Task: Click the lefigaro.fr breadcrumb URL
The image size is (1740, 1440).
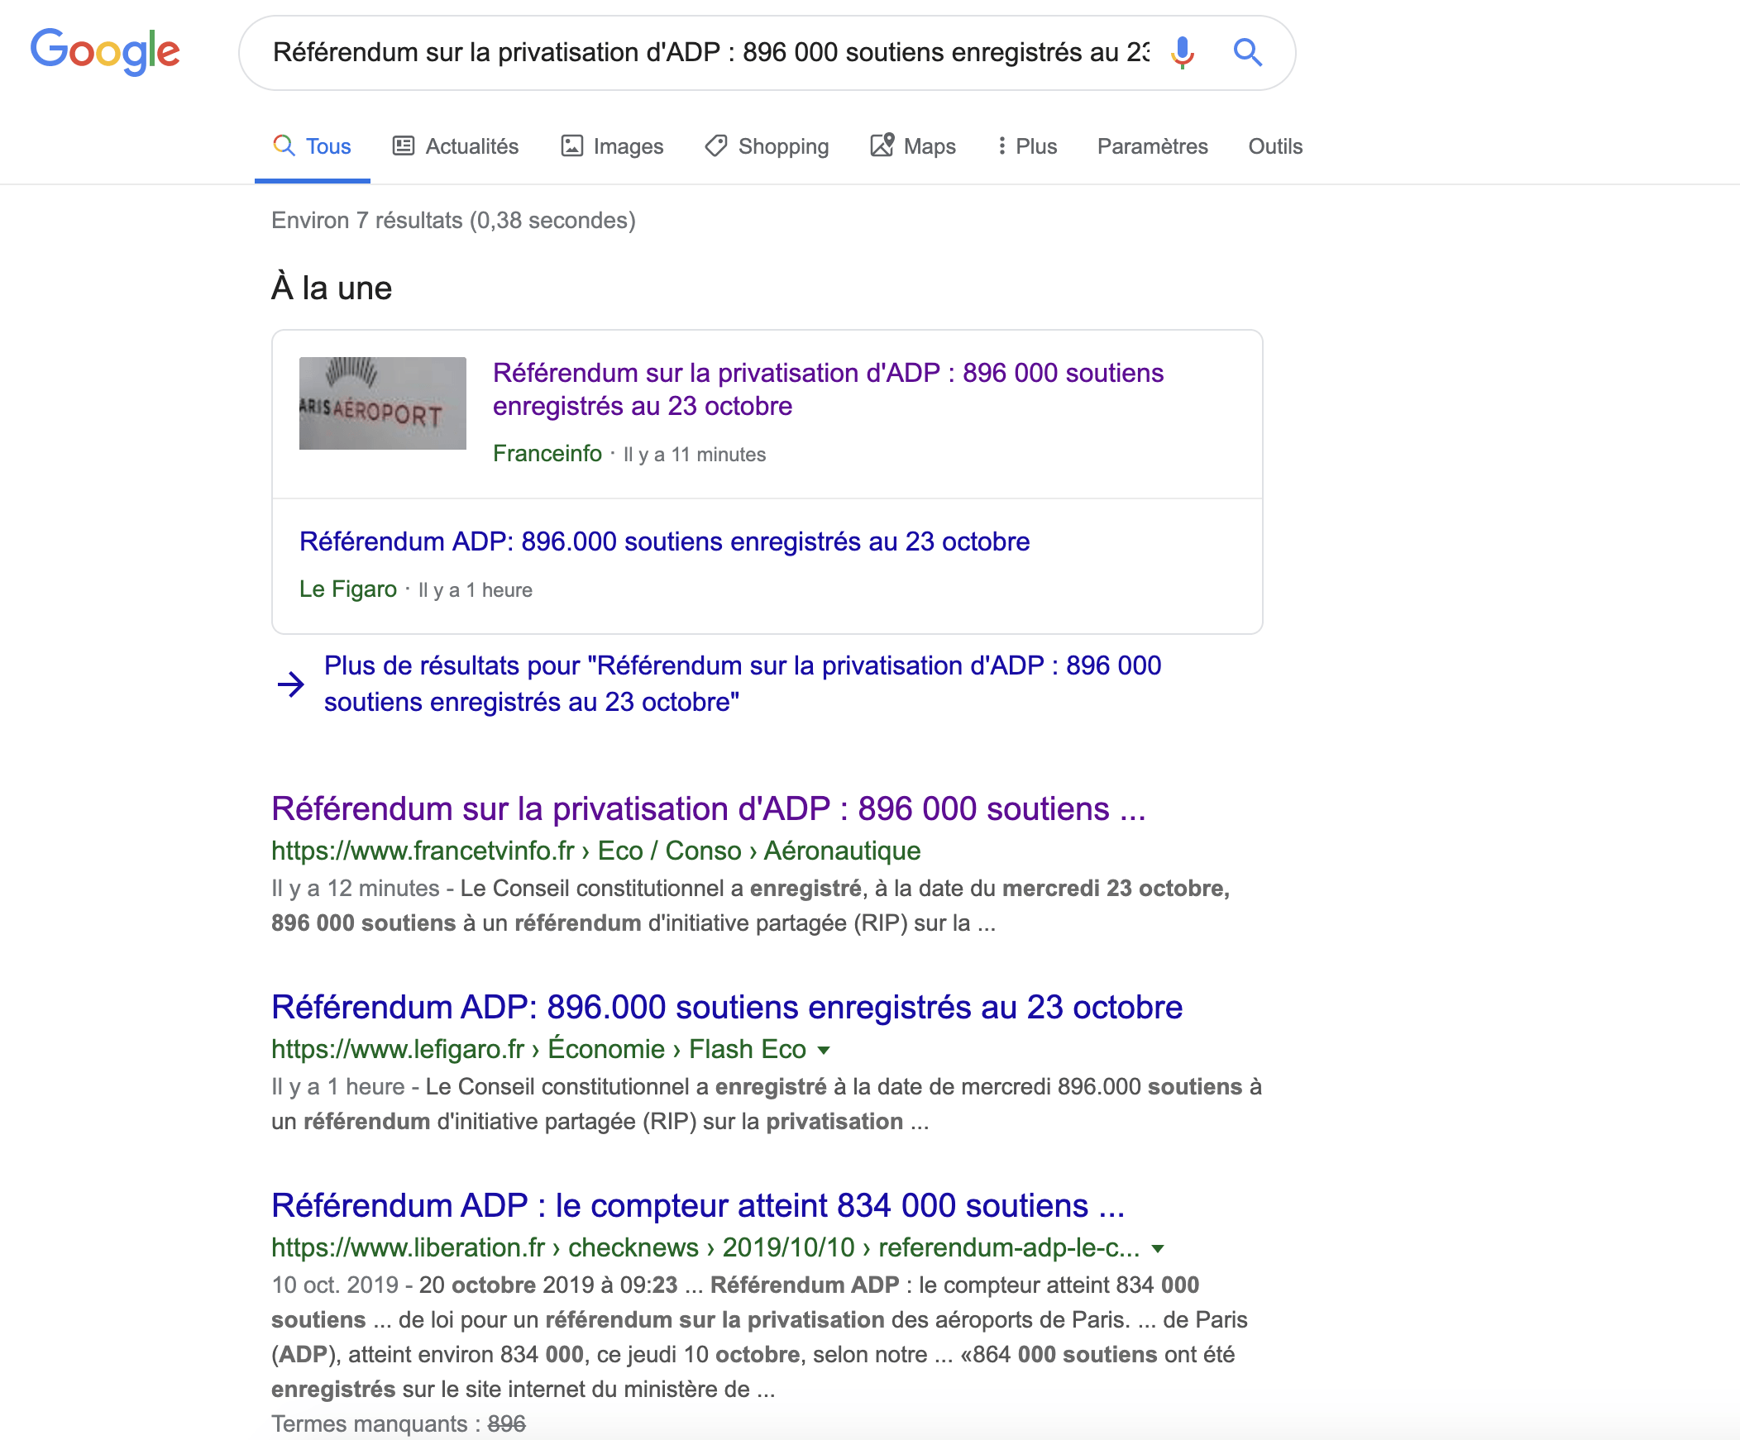Action: tap(538, 1050)
